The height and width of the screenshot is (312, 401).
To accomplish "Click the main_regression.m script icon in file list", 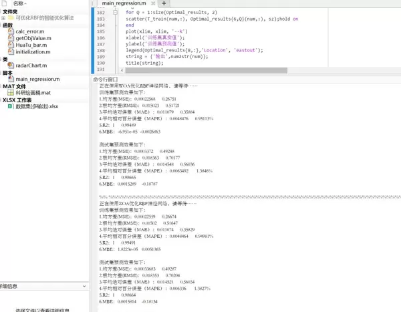I will 11,79.
